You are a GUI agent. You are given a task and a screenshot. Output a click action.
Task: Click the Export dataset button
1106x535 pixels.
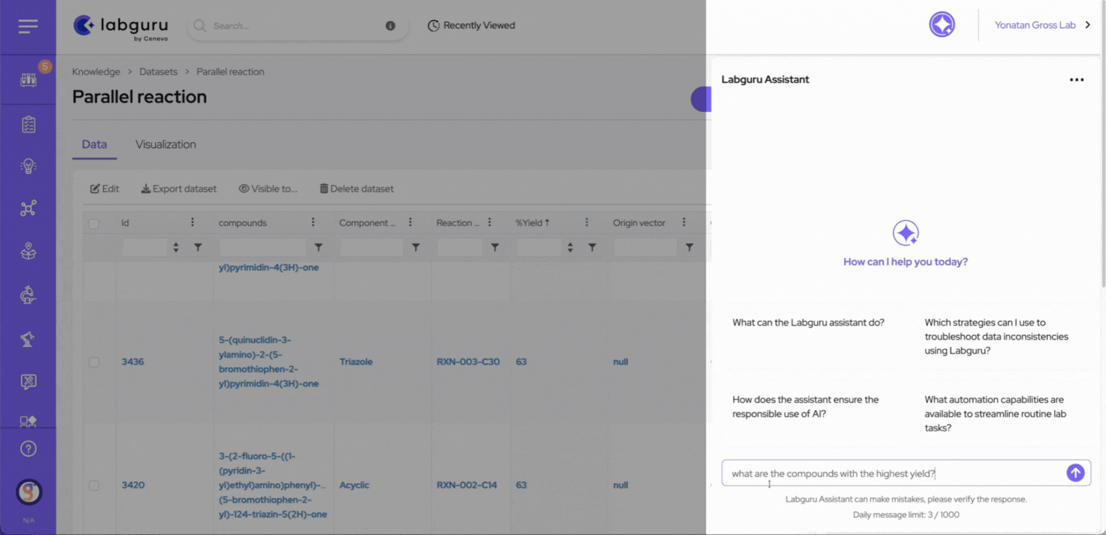tap(179, 189)
